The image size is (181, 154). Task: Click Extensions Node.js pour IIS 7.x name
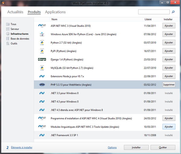67,76
